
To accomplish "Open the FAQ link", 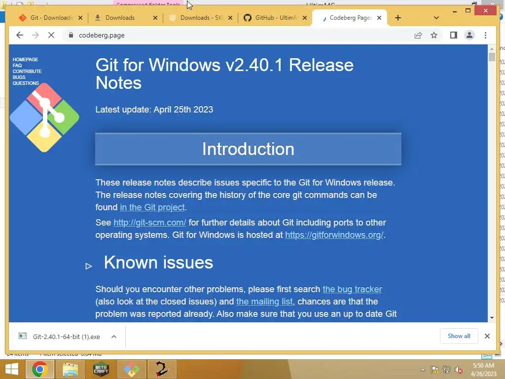I will (17, 66).
